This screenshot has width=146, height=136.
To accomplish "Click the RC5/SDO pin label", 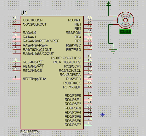I will coord(74,79).
